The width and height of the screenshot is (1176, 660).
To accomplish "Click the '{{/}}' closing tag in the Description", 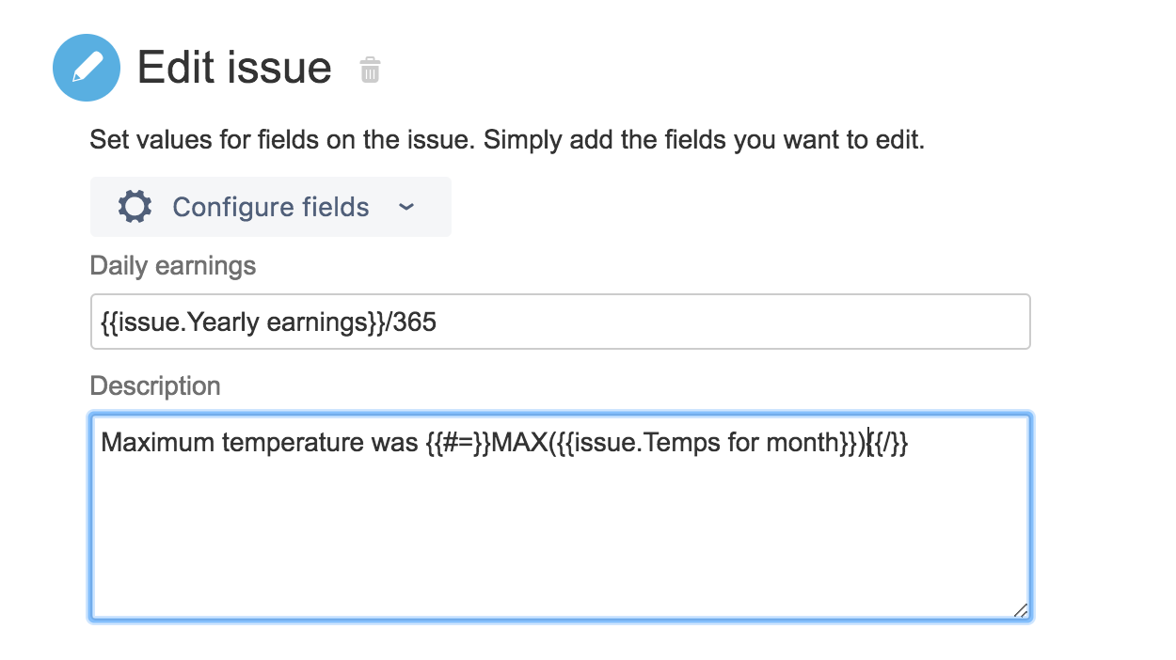I will pyautogui.click(x=888, y=442).
